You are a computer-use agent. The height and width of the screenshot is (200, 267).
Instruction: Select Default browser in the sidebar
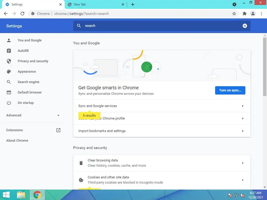30,92
